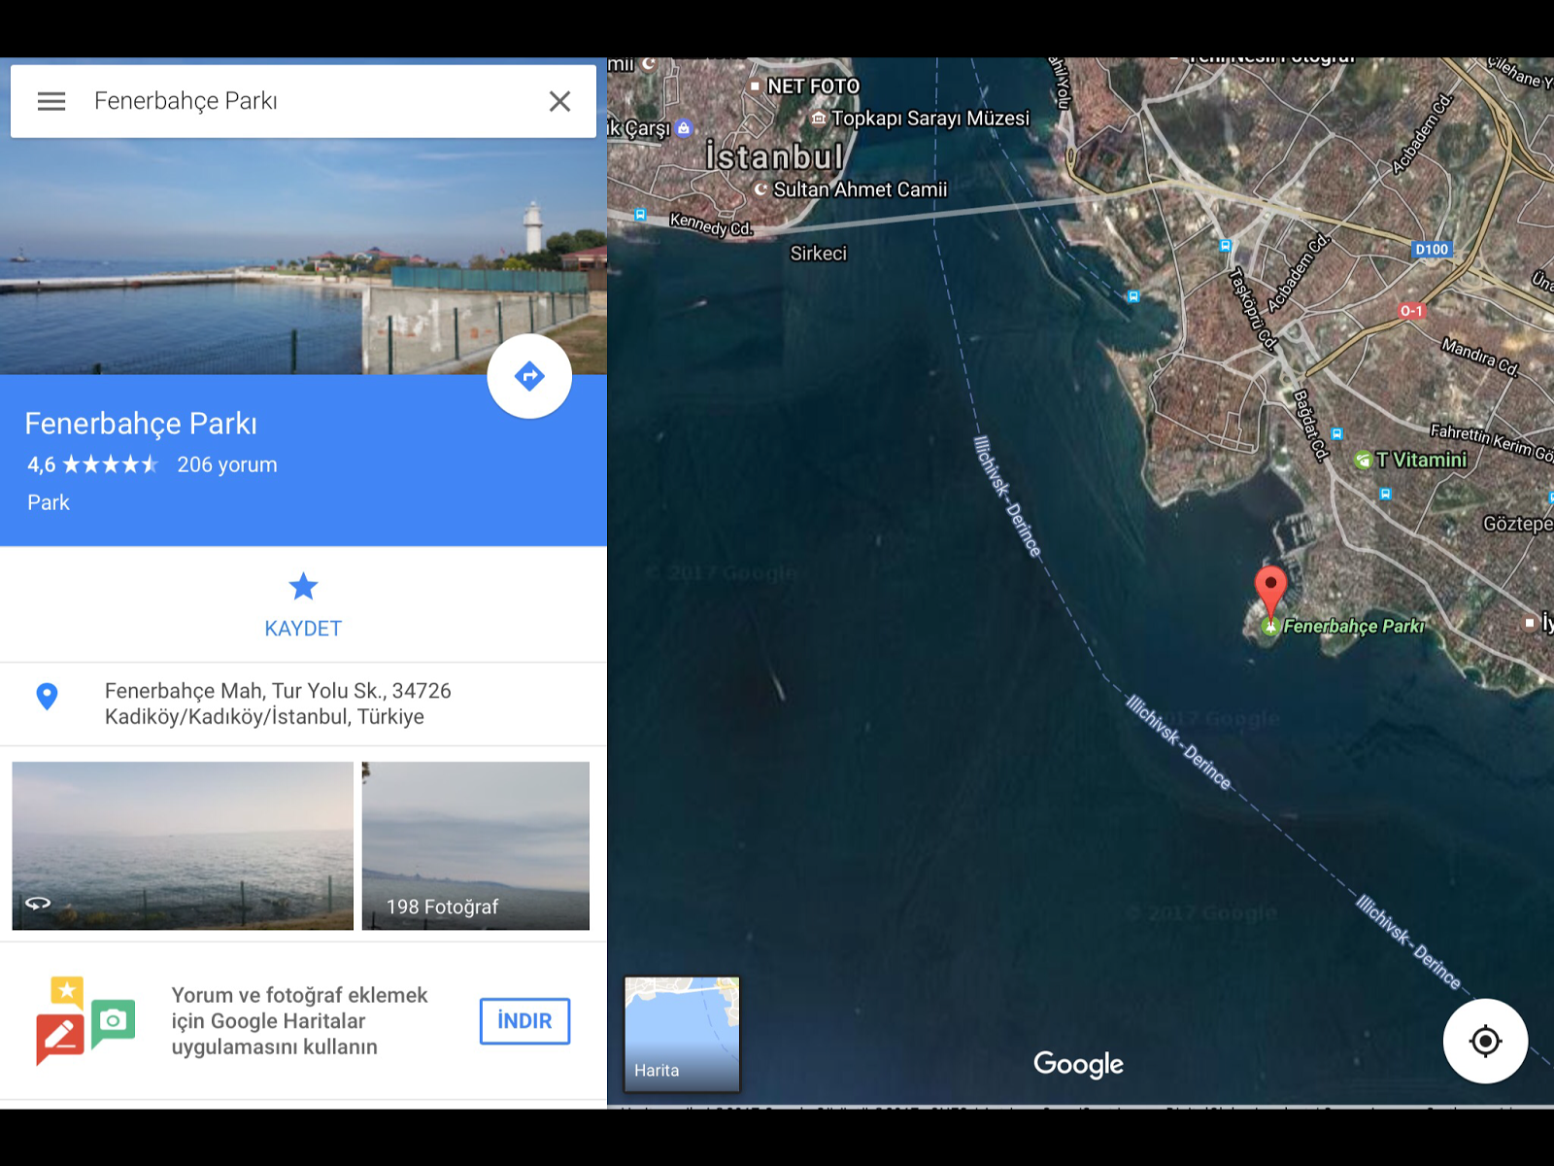Tap the D100 highway shield
The width and height of the screenshot is (1554, 1166).
click(x=1432, y=250)
